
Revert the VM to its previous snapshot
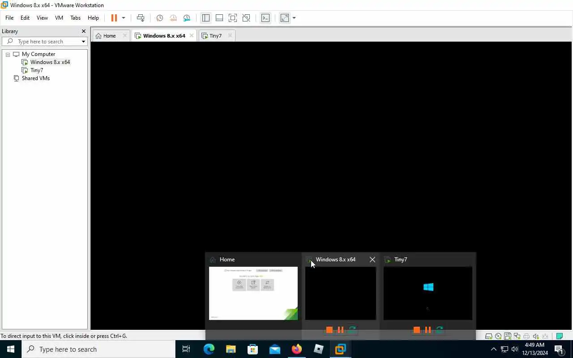[x=173, y=18]
